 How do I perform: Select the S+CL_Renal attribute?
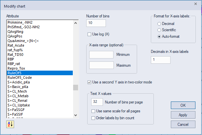tap(40, 101)
